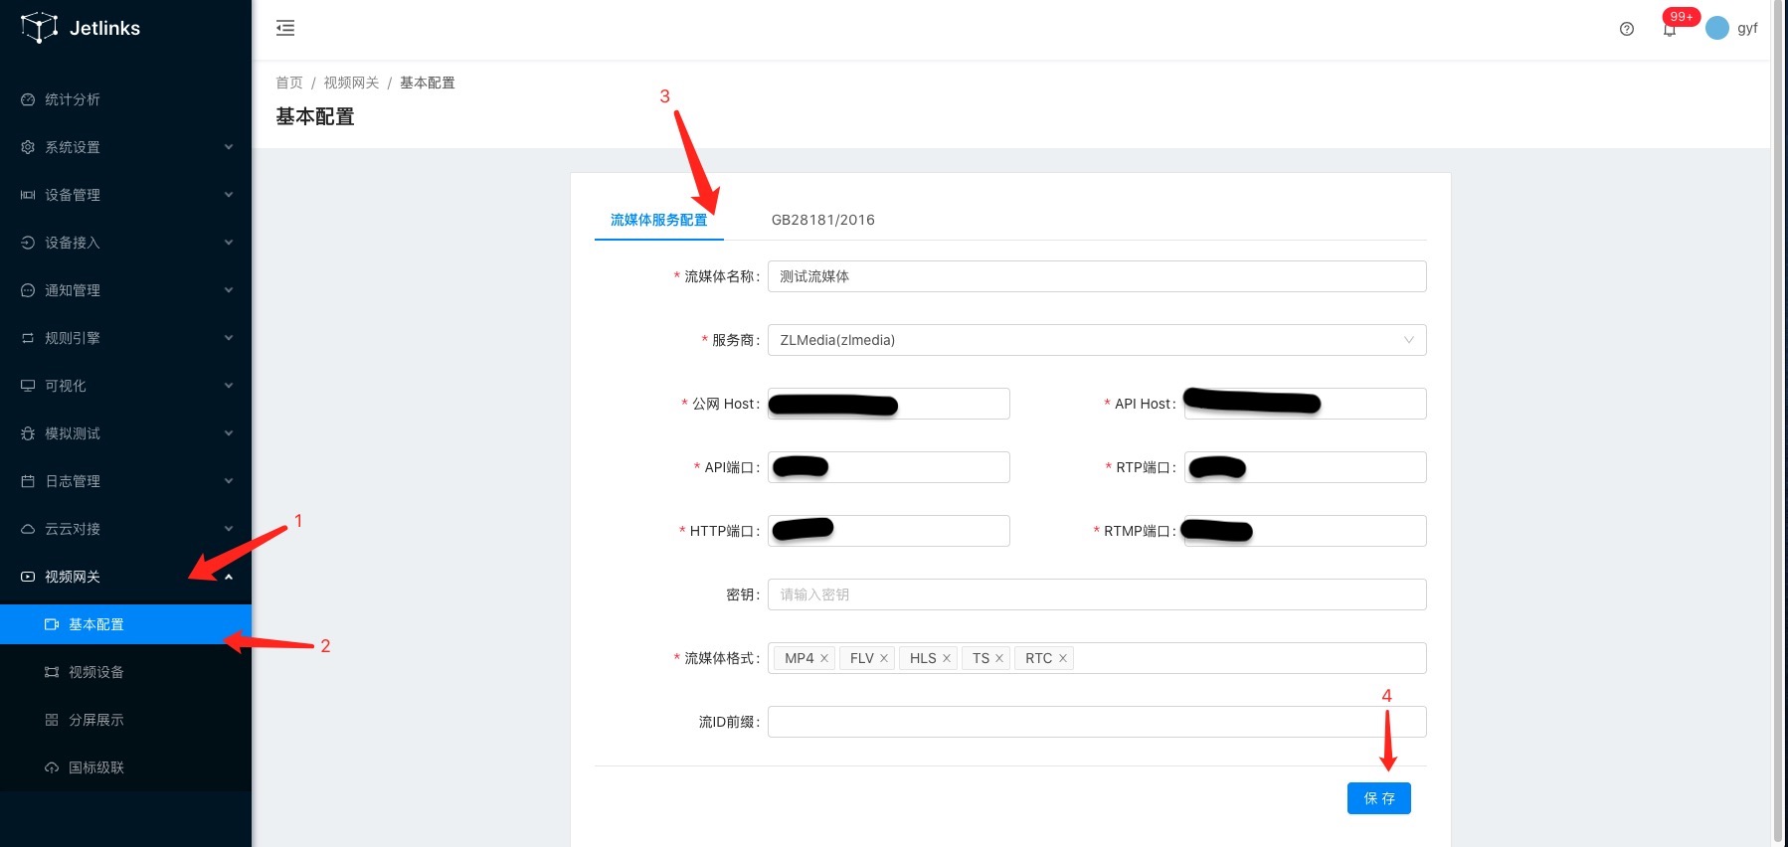Open 视频设备 in the sidebar
This screenshot has width=1788, height=847.
click(x=96, y=672)
